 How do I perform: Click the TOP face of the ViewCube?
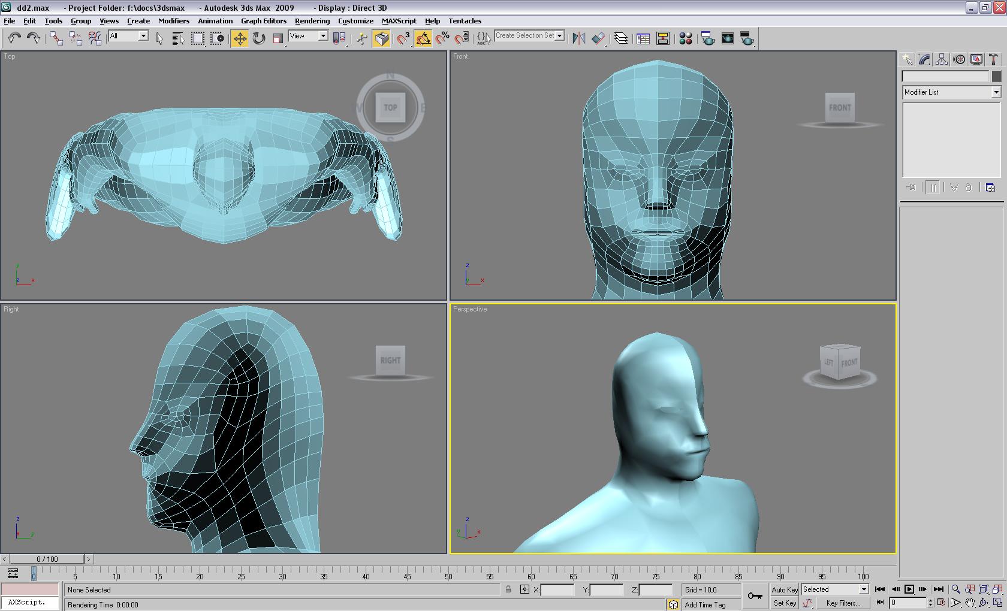[x=390, y=108]
